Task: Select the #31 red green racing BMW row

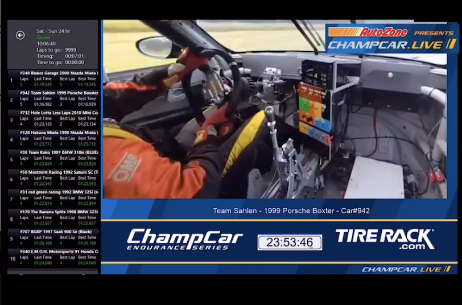Action: 53,199
